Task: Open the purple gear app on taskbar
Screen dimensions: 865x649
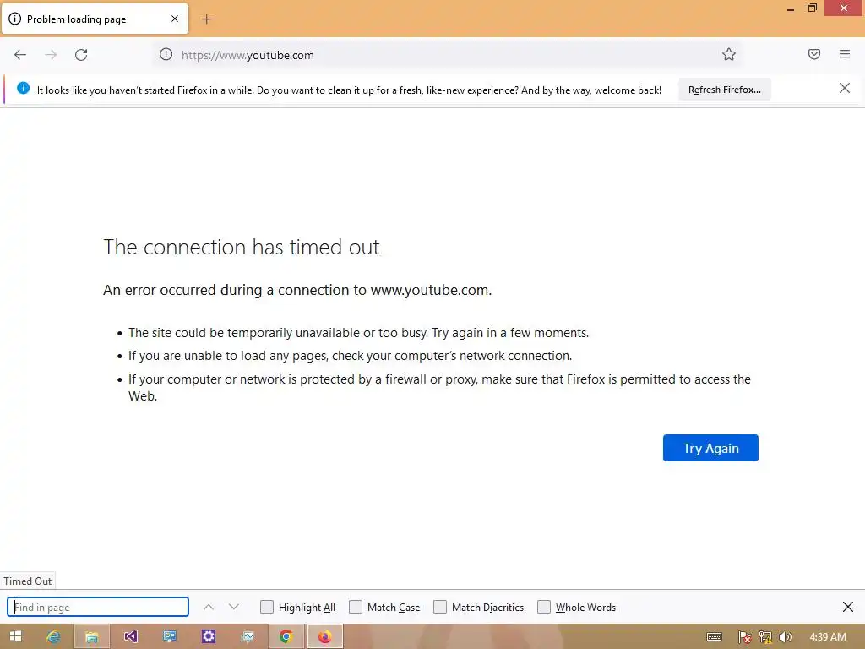Action: (208, 636)
